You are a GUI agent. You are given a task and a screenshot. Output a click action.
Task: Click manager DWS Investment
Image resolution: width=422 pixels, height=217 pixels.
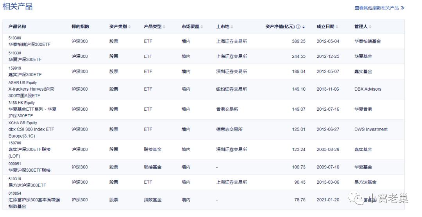[x=371, y=129]
